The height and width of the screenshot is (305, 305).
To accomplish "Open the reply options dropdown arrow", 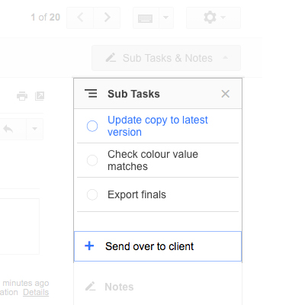I will point(34,129).
